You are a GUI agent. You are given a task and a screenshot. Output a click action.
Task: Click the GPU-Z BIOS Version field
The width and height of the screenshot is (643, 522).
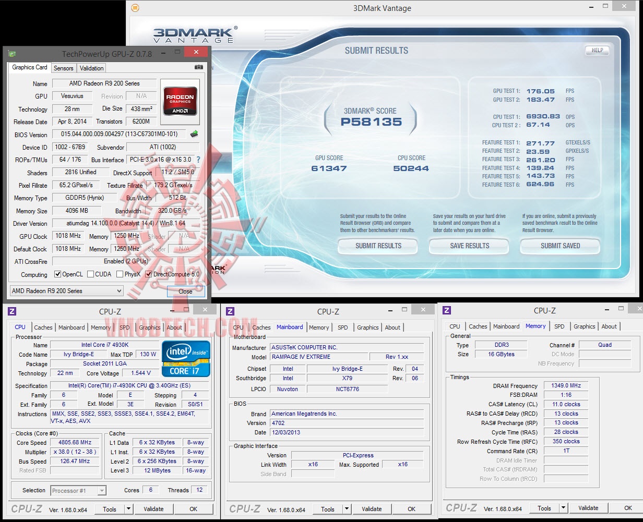[120, 134]
